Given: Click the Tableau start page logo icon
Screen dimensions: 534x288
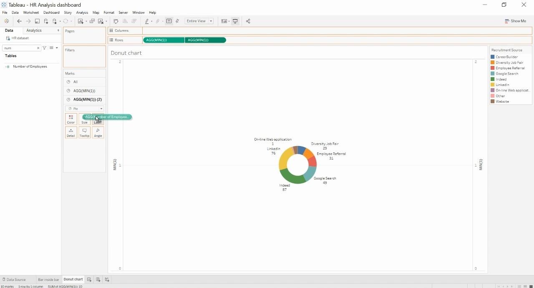Looking at the screenshot, I should click(6, 21).
